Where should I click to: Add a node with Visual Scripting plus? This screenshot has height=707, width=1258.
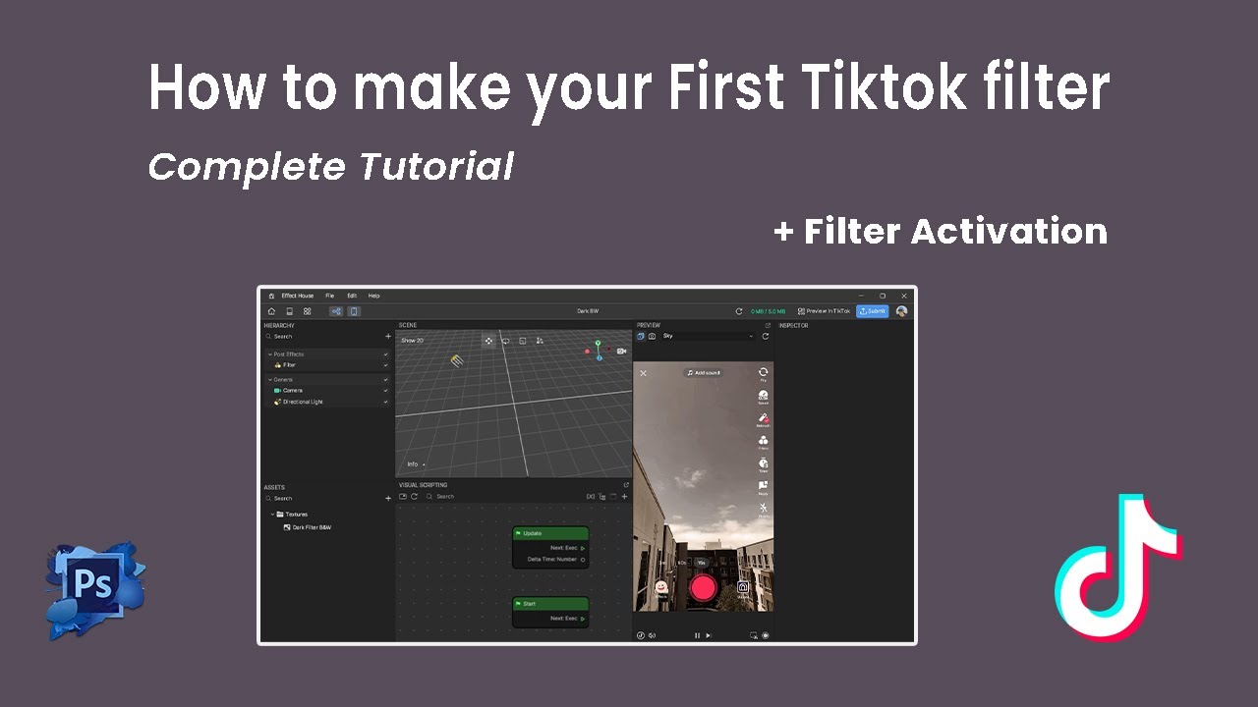pos(624,496)
